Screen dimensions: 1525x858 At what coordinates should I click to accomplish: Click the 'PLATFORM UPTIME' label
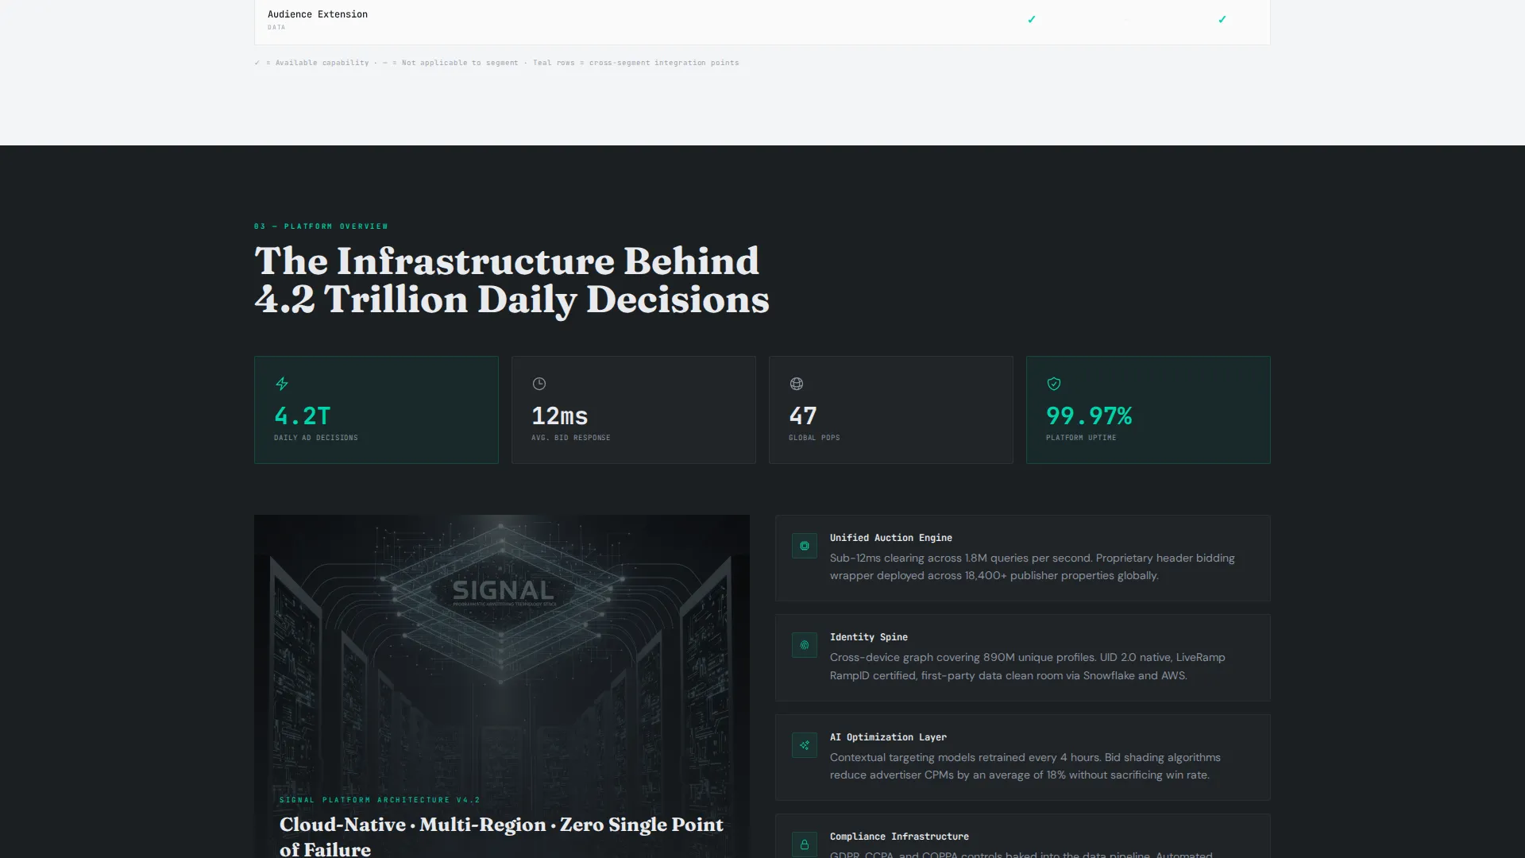tap(1081, 438)
